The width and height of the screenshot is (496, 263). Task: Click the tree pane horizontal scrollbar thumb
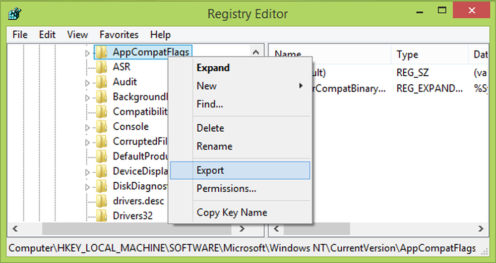(137, 229)
